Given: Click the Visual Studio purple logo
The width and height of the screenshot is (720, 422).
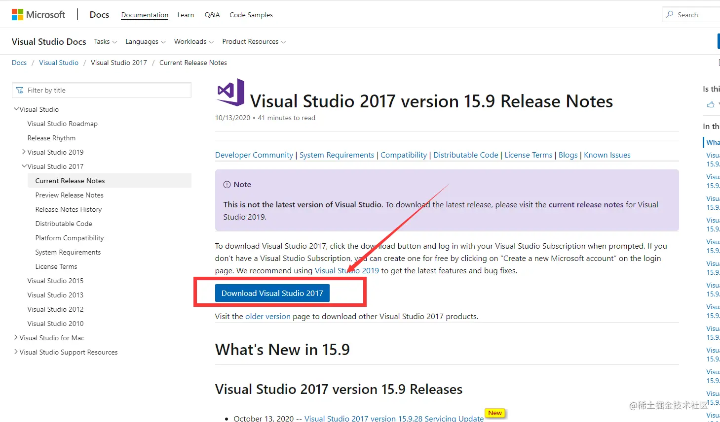Looking at the screenshot, I should pos(230,92).
